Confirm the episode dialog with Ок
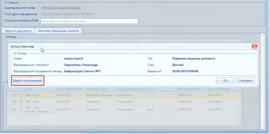 (x=225, y=80)
